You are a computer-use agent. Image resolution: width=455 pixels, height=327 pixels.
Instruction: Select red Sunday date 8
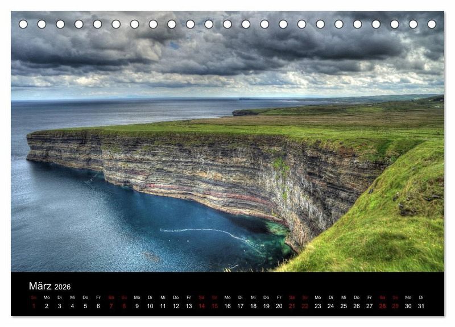tap(124, 306)
